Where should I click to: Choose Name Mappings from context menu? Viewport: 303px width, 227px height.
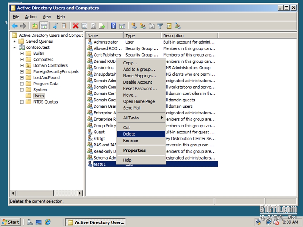[141, 76]
